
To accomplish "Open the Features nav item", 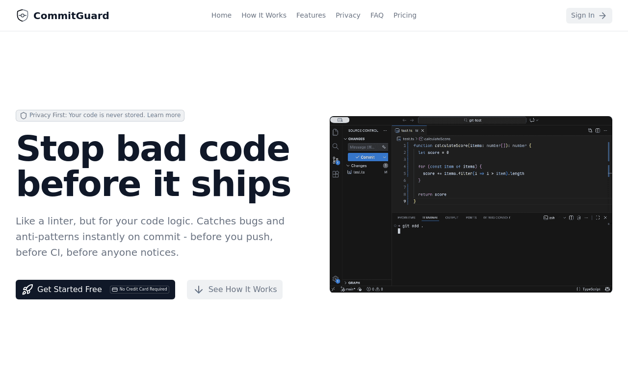I will click(311, 15).
